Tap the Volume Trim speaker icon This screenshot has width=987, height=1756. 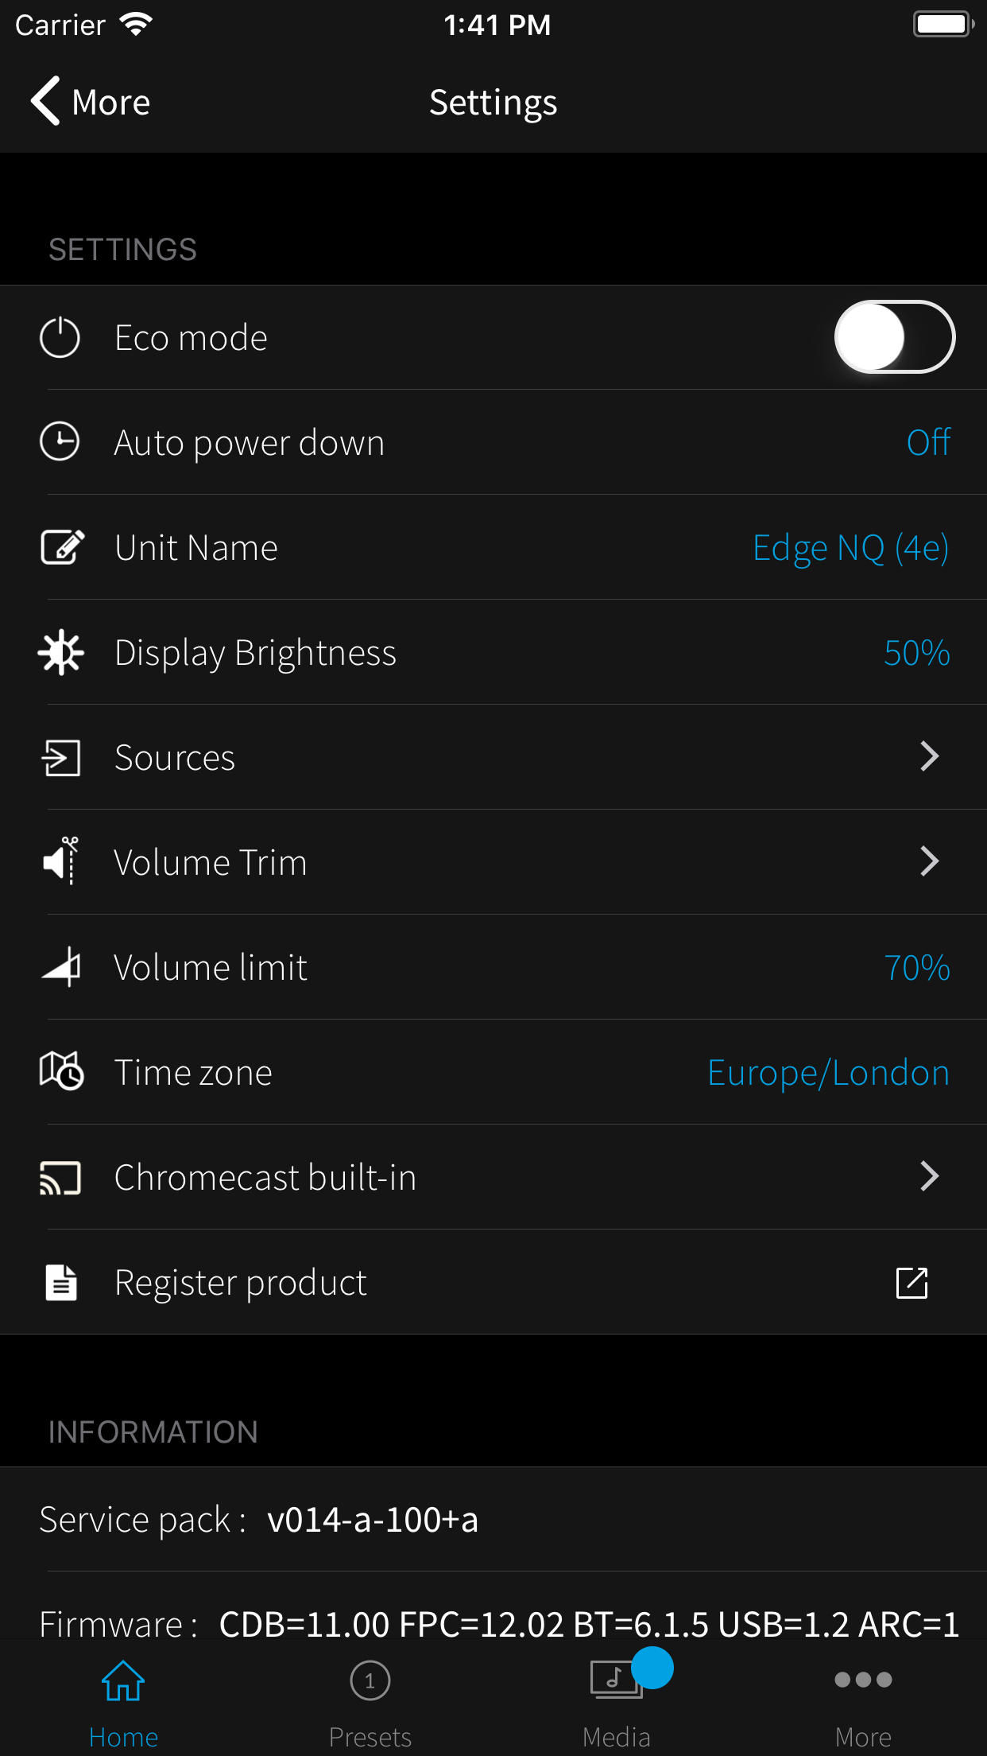pos(61,861)
